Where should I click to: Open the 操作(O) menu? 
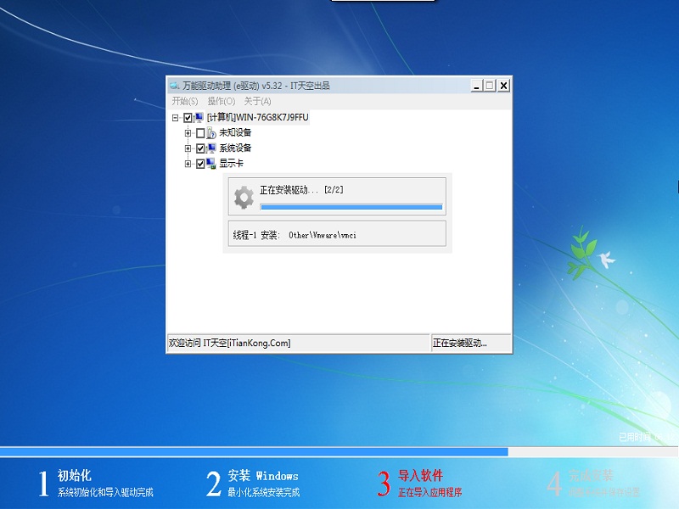pyautogui.click(x=222, y=102)
